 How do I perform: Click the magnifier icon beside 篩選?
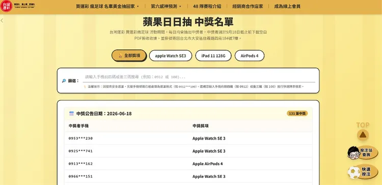pos(64,81)
